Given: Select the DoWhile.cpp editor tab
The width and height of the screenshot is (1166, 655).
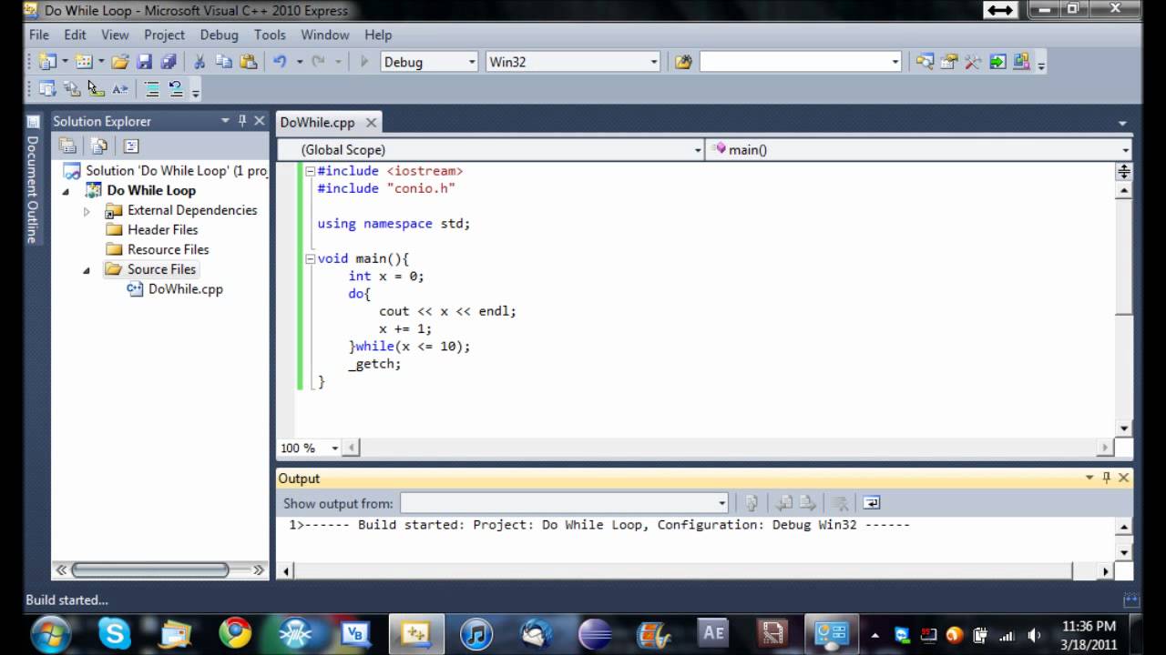Looking at the screenshot, I should tap(317, 122).
